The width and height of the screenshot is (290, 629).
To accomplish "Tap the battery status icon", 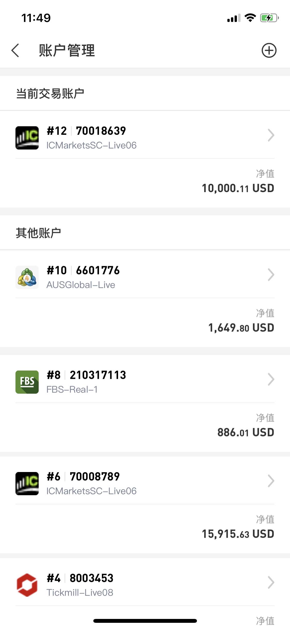I will point(269,18).
